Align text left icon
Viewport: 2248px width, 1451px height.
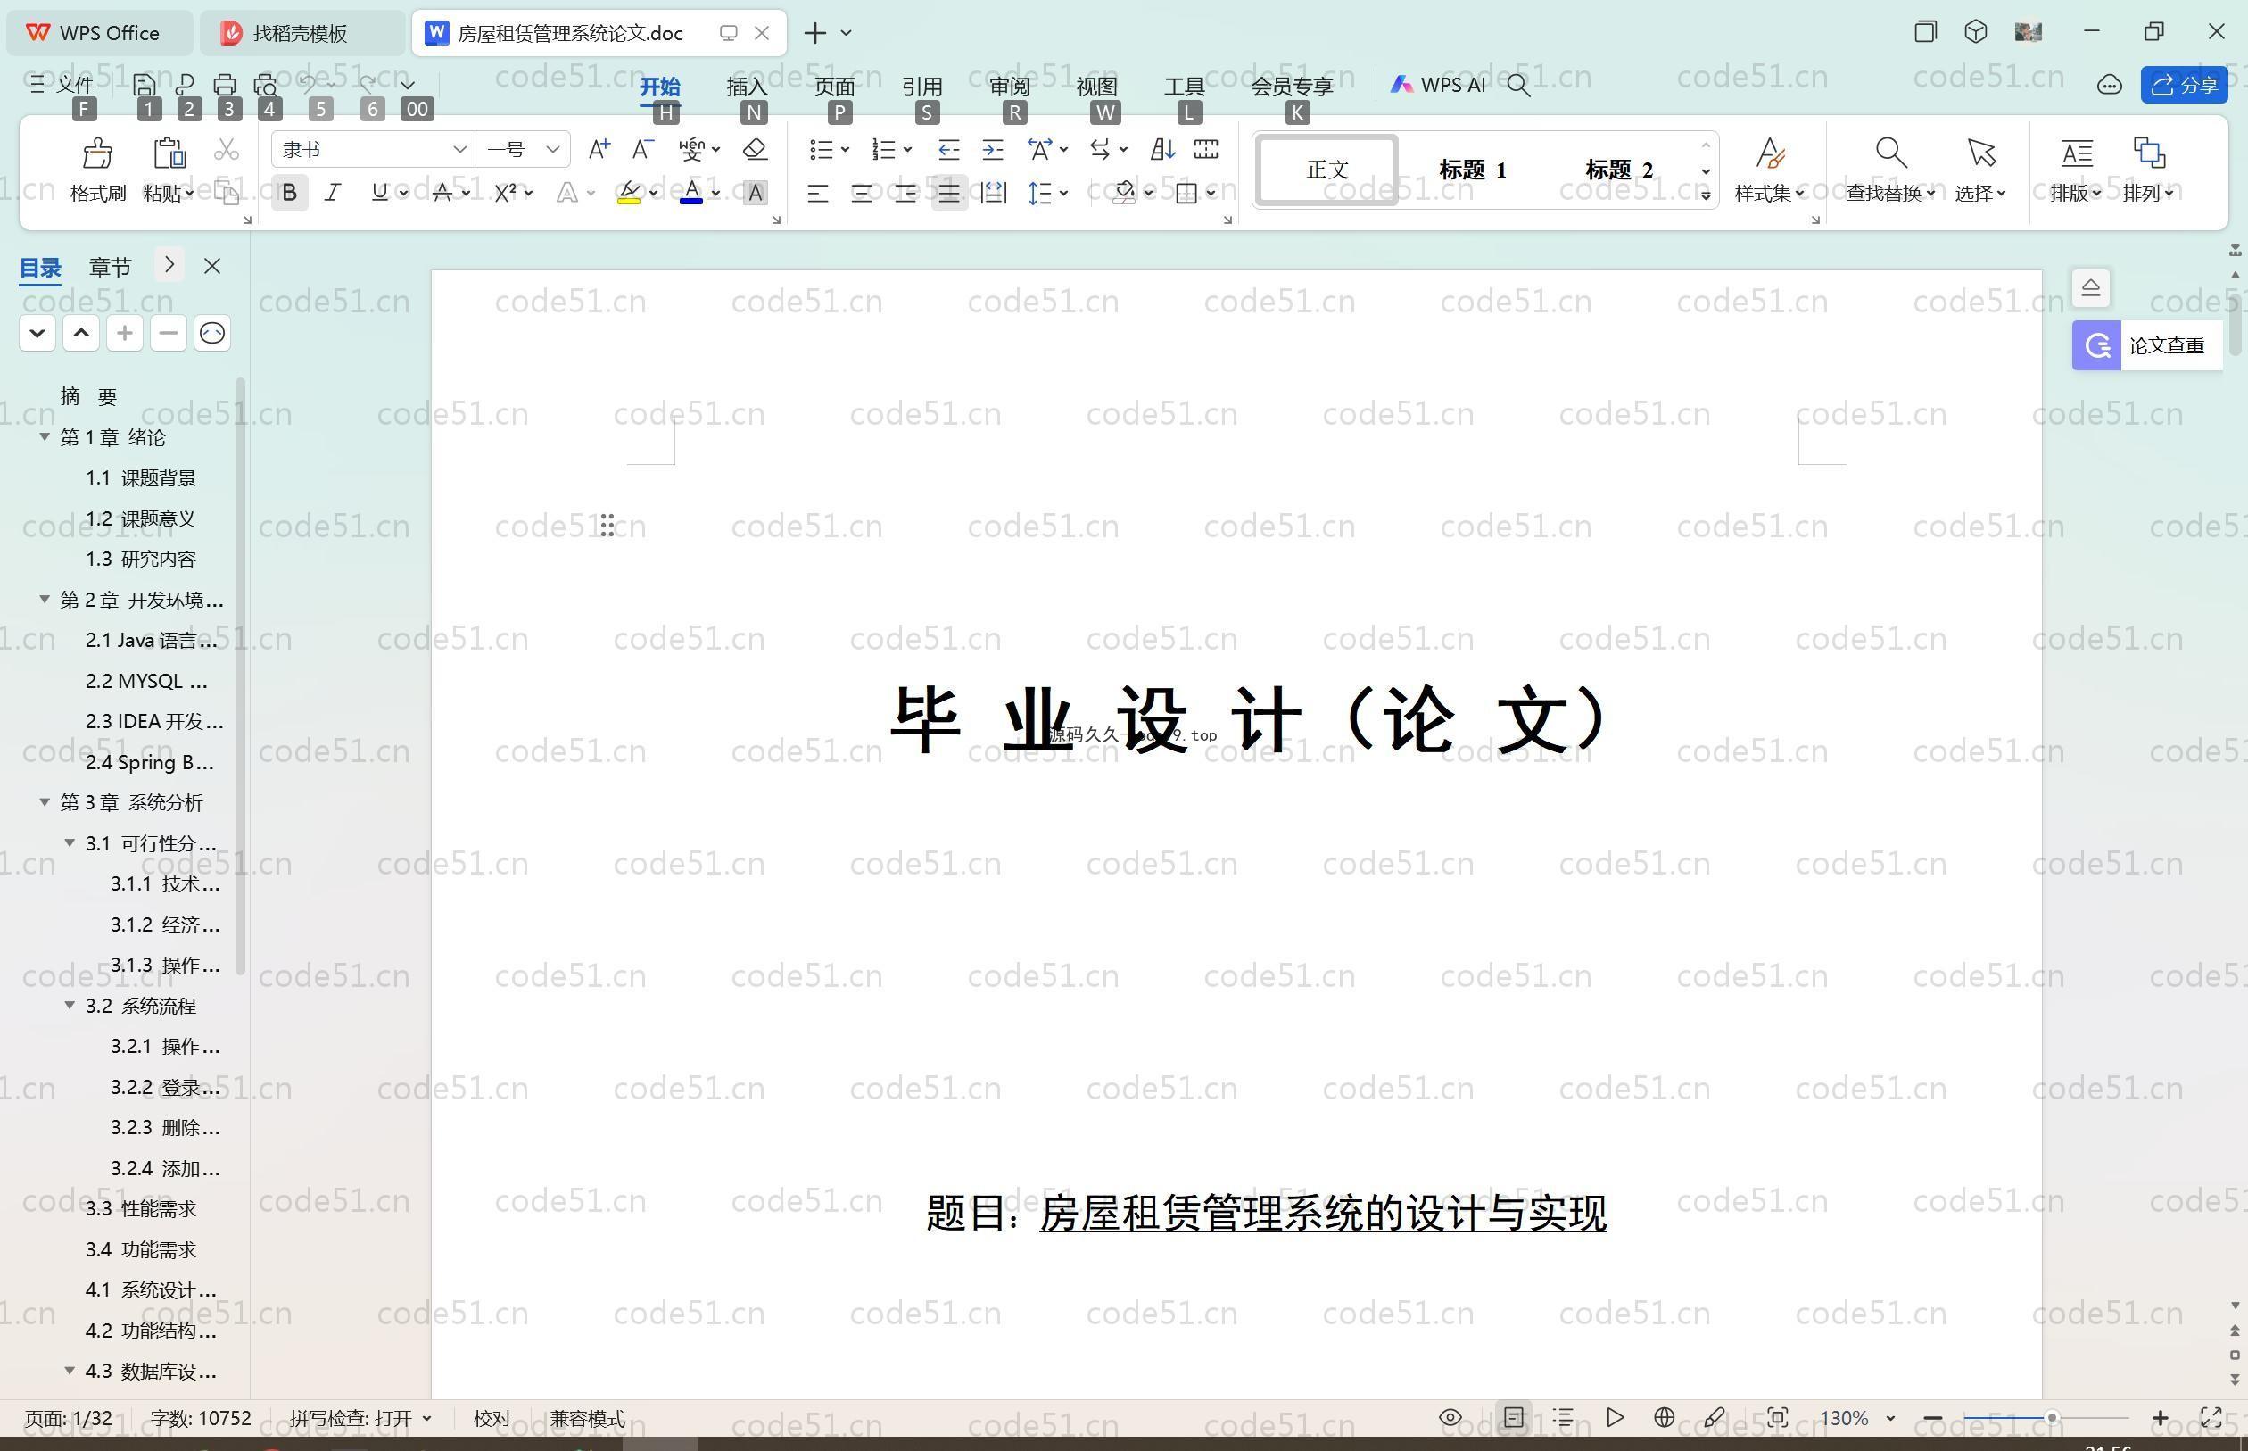817,193
